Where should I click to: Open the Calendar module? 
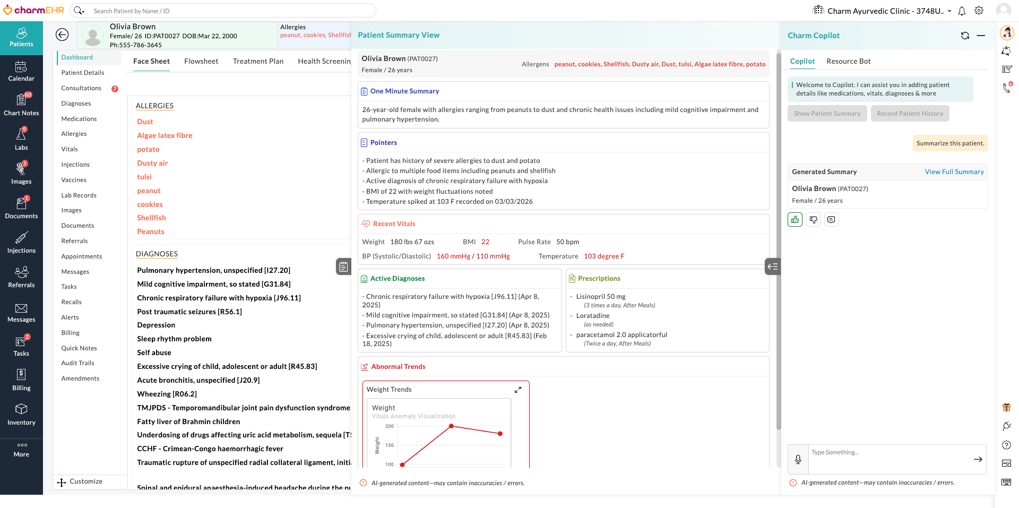tap(21, 72)
